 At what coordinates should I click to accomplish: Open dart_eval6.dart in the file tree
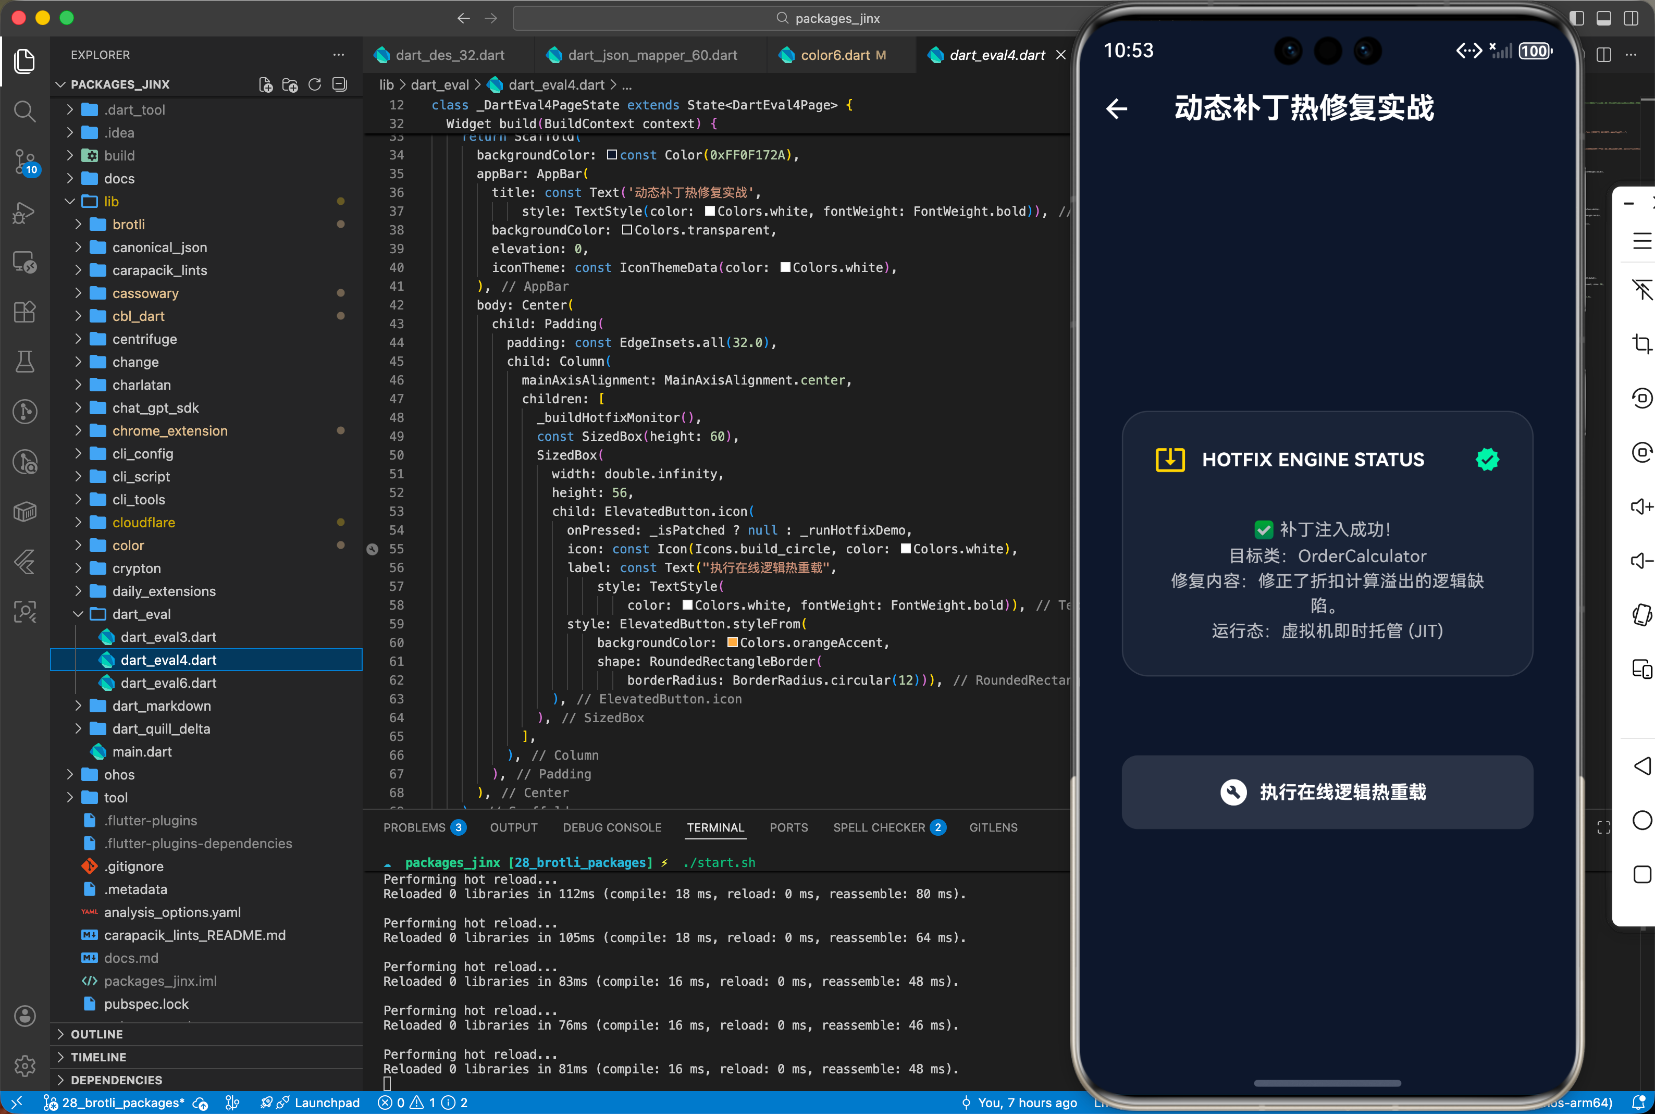tap(168, 683)
